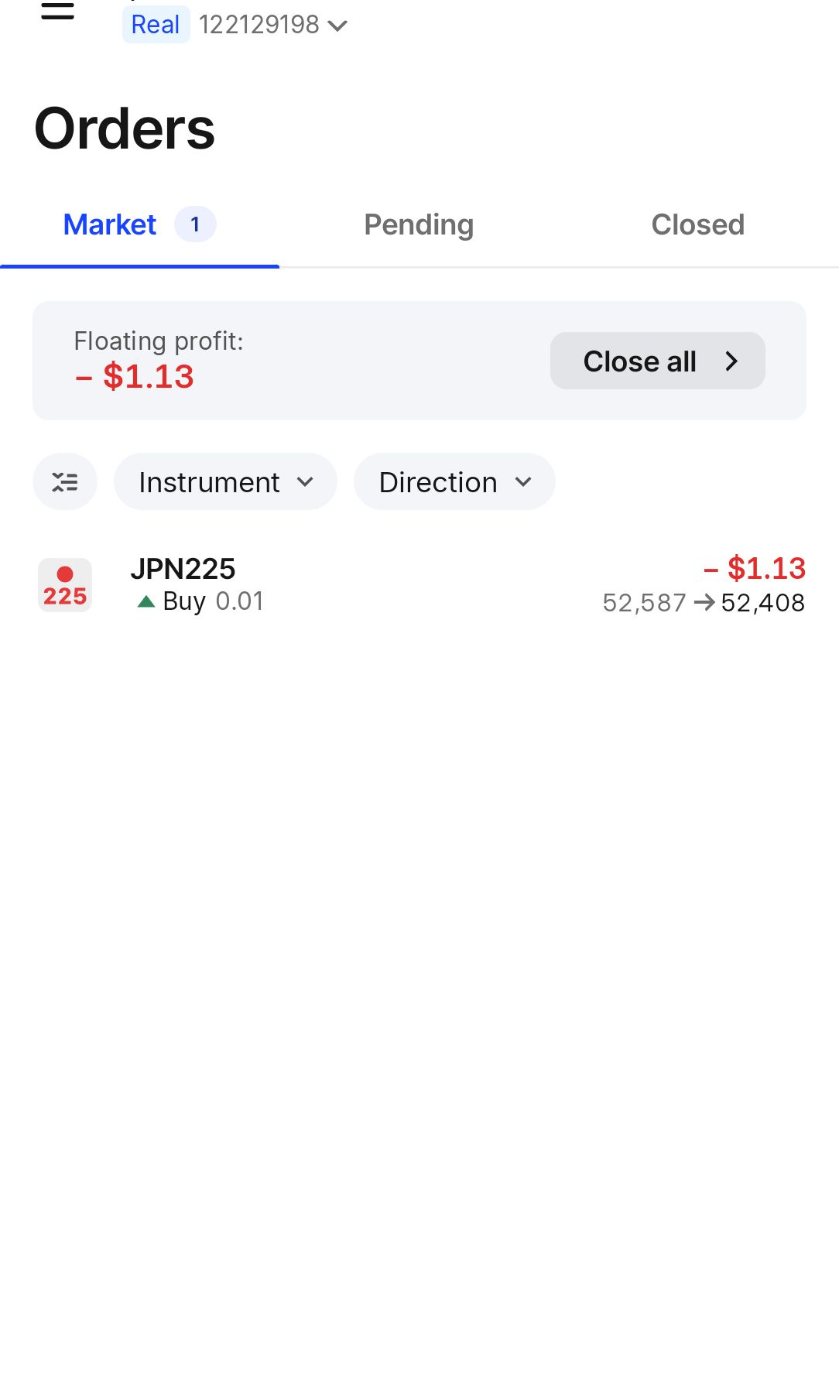Image resolution: width=839 pixels, height=1390 pixels.
Task: Open the Direction filter dropdown
Action: (454, 482)
